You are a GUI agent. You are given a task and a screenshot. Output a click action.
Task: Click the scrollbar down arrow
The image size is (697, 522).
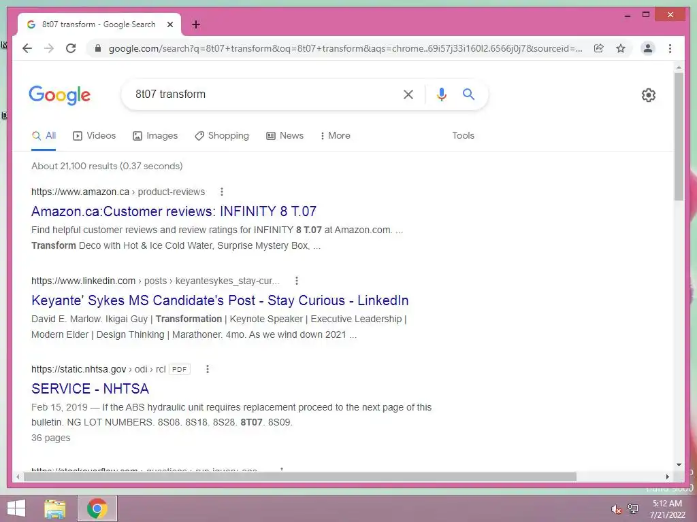[x=679, y=465]
